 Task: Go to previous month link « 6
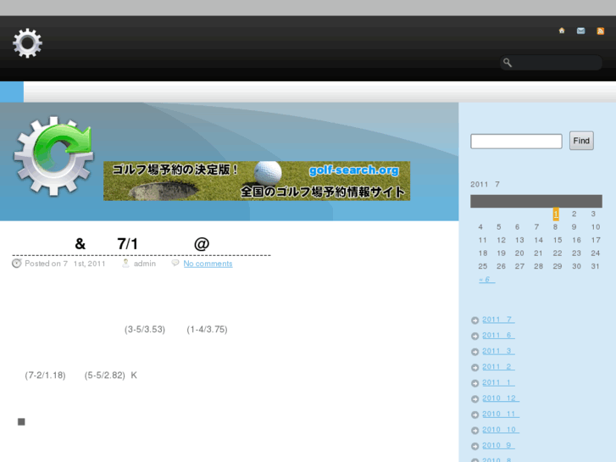click(486, 280)
